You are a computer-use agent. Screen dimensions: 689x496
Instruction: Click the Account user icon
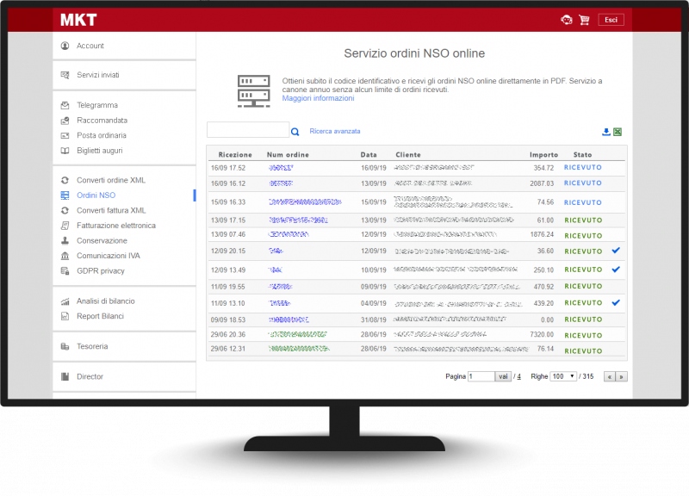65,46
